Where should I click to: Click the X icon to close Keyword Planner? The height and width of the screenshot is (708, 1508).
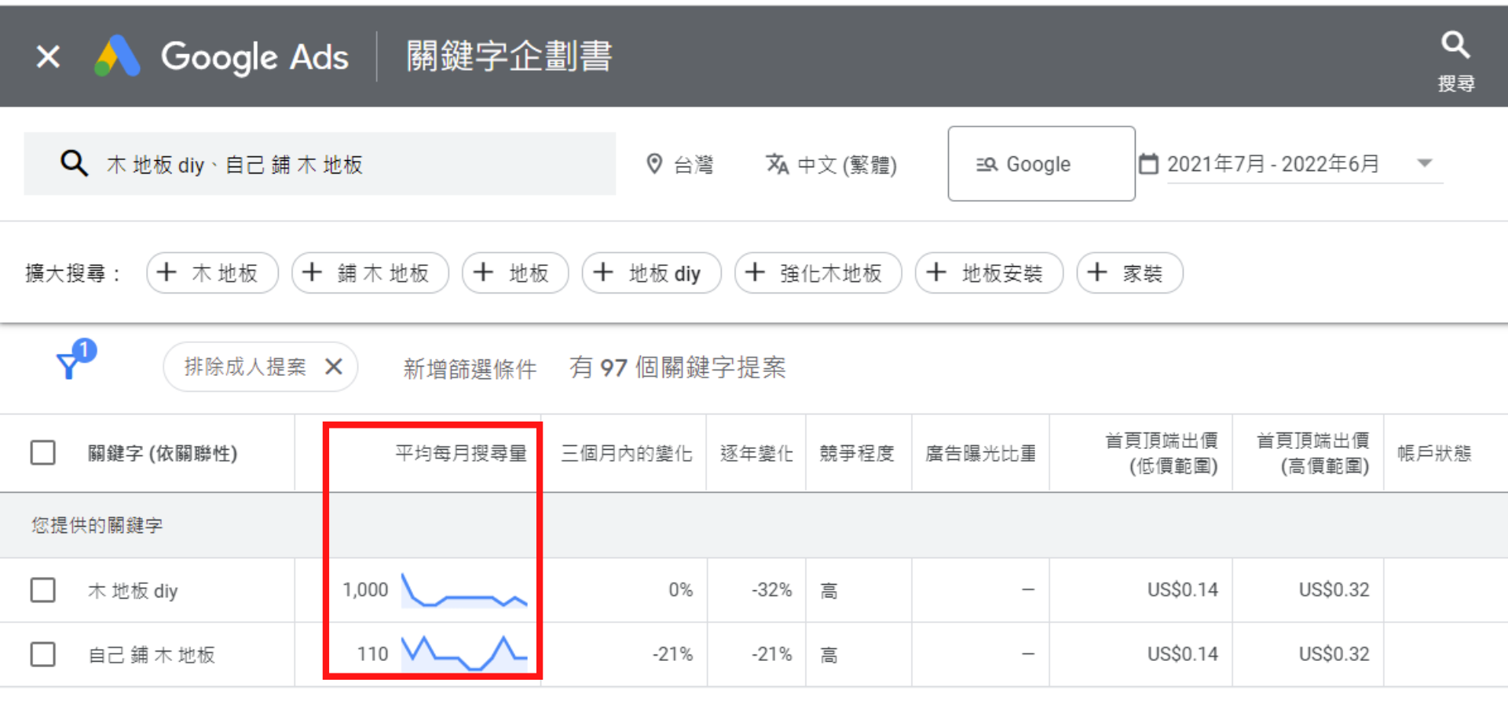48,57
